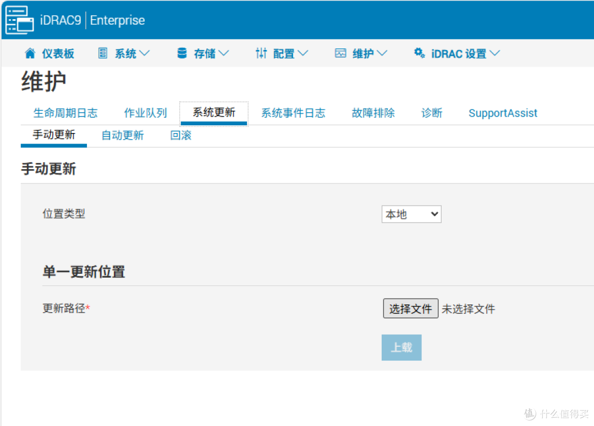594x426 pixels.
Task: Click the 单一更新位置 heading
Action: [84, 272]
